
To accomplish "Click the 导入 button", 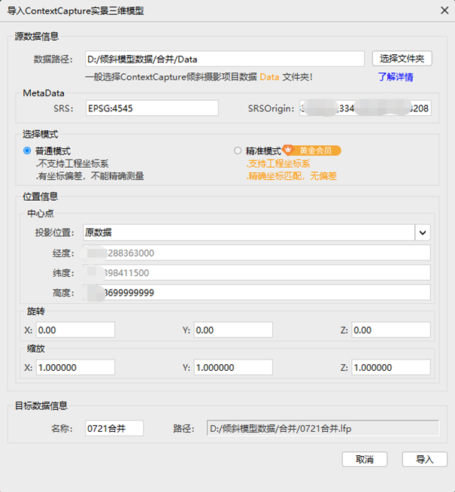I will (x=425, y=460).
